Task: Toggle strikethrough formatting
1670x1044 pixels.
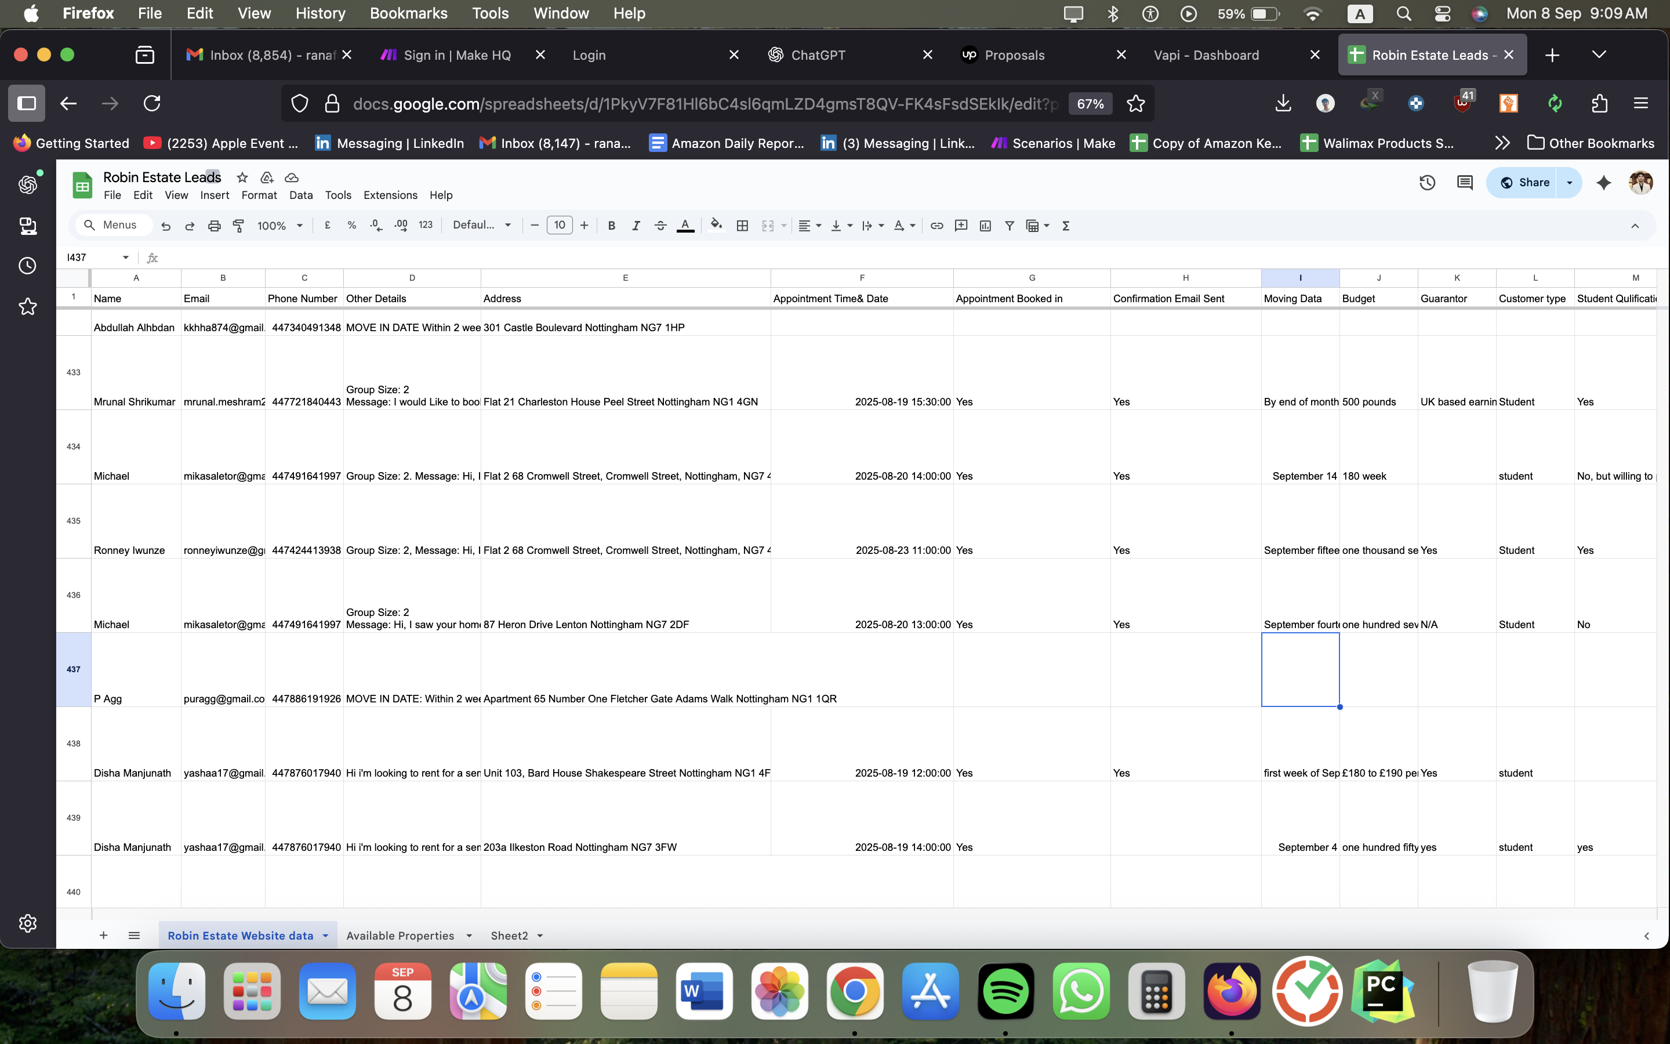Action: tap(660, 225)
